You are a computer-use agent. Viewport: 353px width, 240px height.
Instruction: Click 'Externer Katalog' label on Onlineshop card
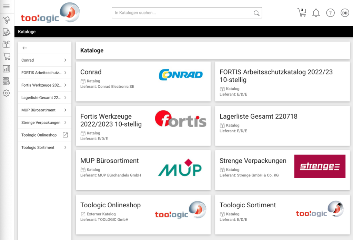[101, 214]
